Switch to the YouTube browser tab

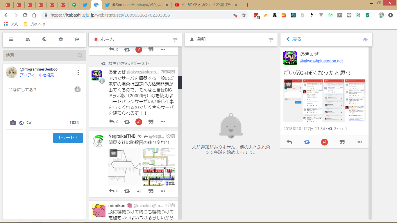(206, 5)
